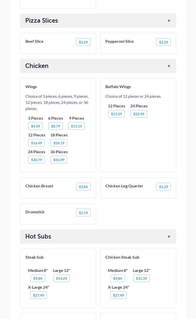
Task: Choose 36 Pieces Wings for $43.99
Action: (59, 160)
